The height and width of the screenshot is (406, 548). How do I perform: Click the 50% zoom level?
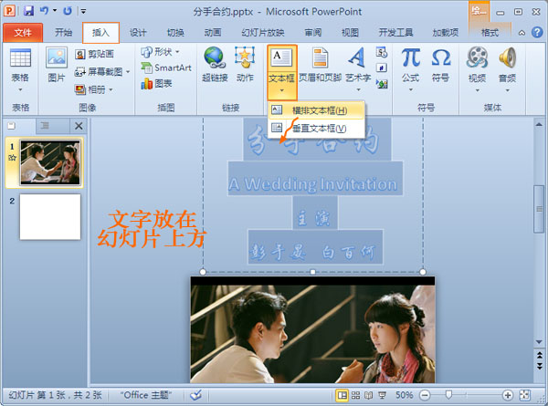404,395
